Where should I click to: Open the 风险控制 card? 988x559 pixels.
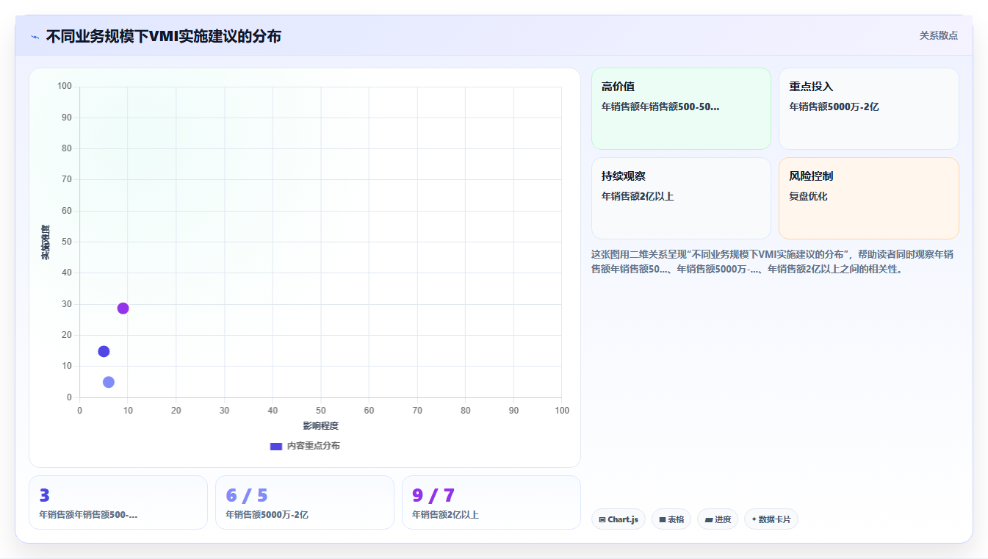point(869,198)
